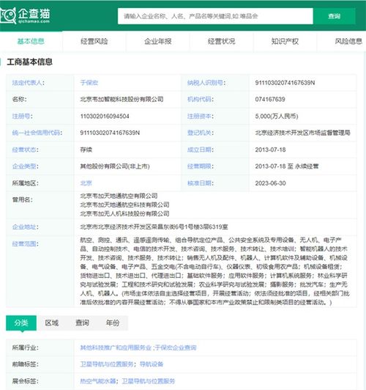
Task: Open 于保宏企业查询 link
Action: pos(176,347)
